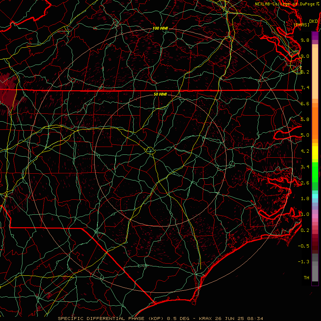Select the 7.4 value on color scale

[x=305, y=88]
